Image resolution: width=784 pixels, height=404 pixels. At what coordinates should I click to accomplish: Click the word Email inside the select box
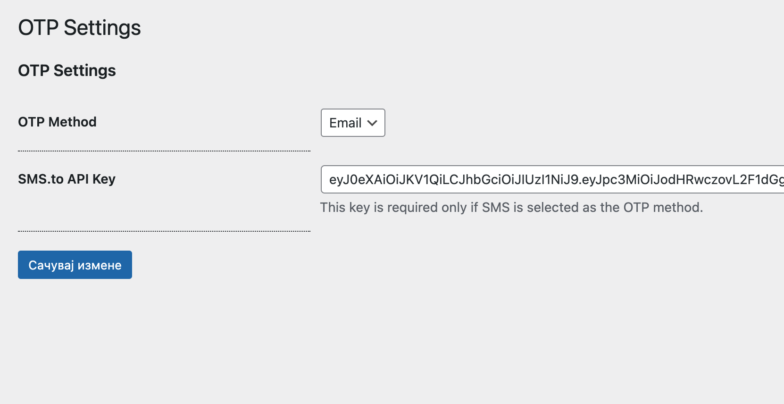(x=345, y=123)
